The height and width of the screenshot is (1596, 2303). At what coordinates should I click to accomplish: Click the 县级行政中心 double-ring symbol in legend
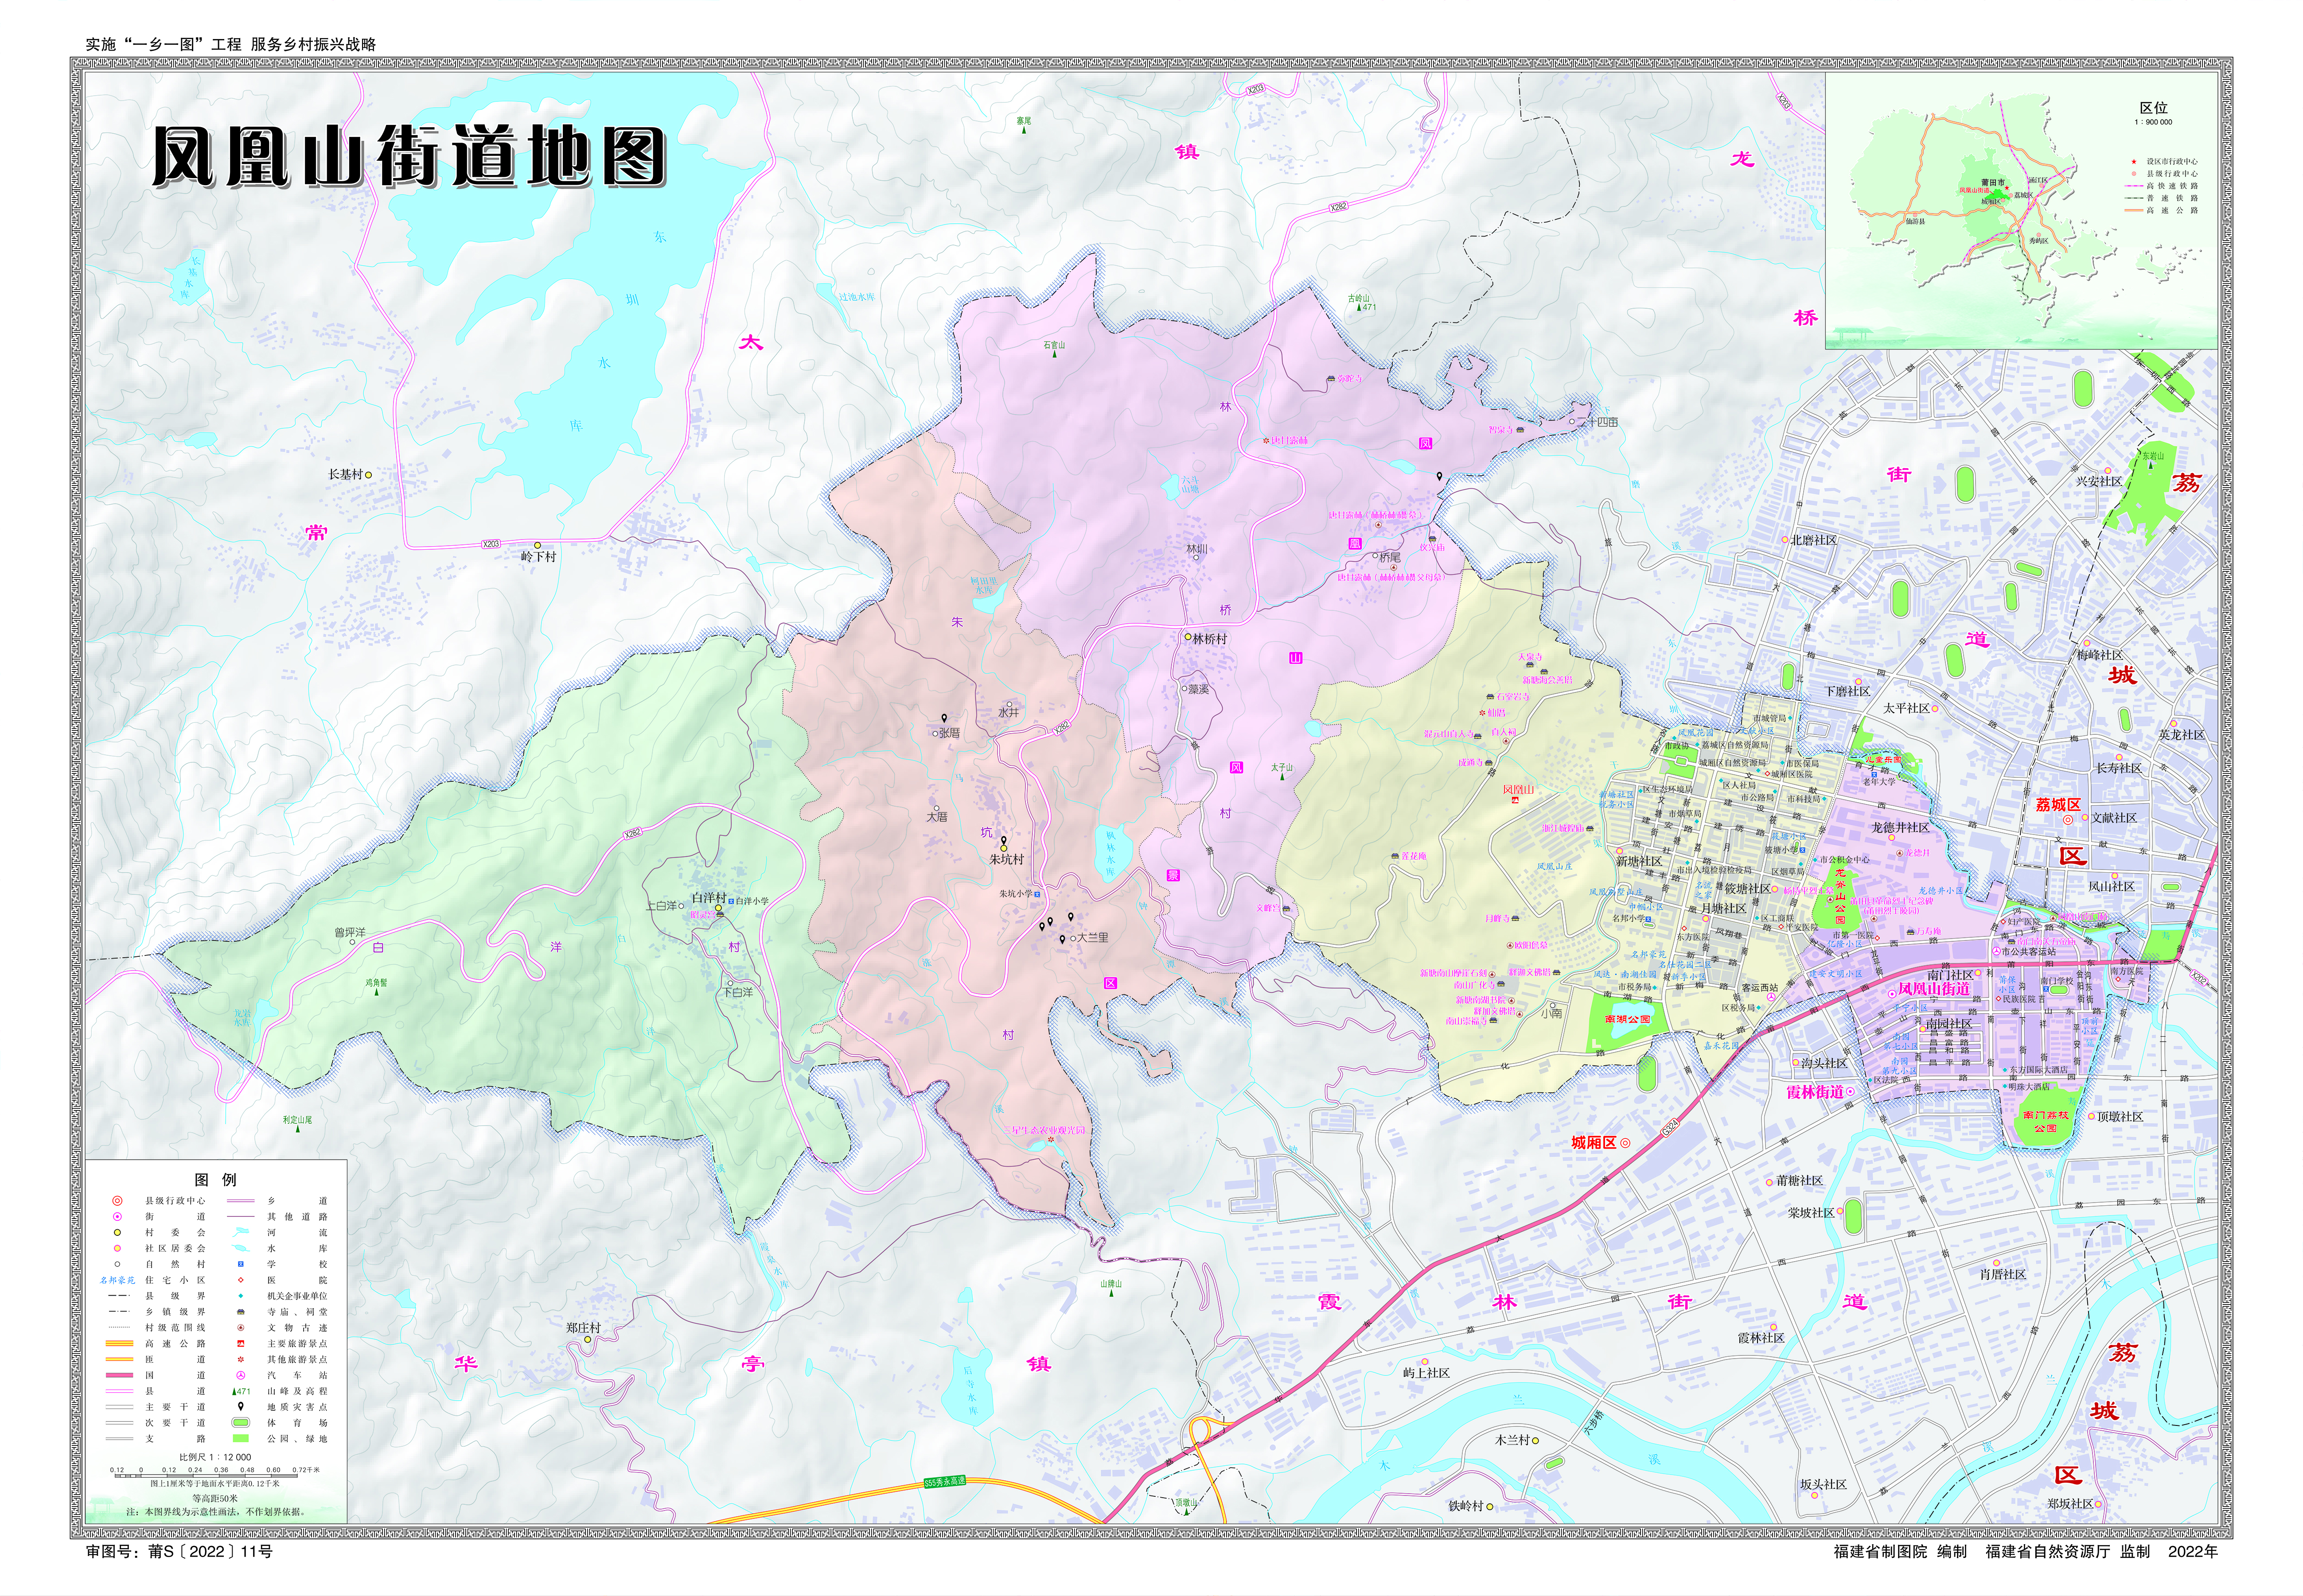tap(117, 1200)
